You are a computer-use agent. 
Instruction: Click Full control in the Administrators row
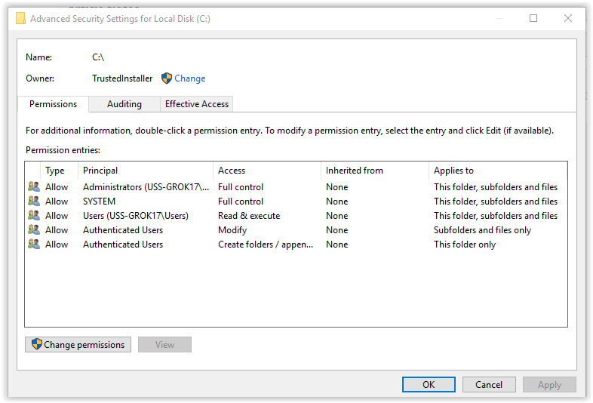point(241,187)
